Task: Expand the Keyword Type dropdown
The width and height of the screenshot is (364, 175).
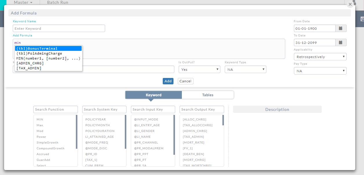Action: coord(245,69)
